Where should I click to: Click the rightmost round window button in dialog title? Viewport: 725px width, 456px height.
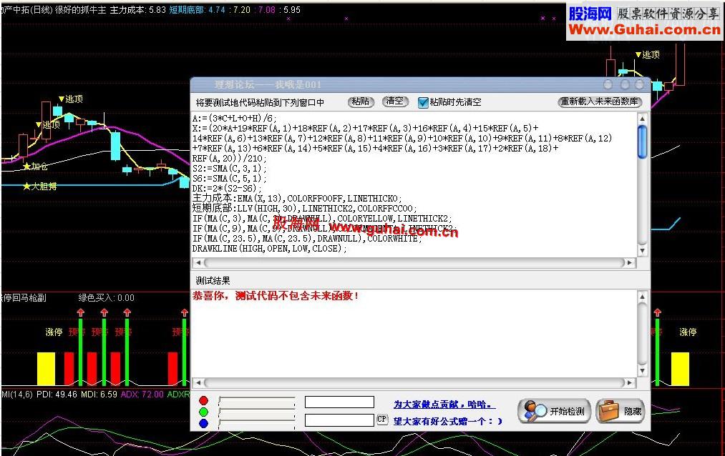(x=639, y=84)
